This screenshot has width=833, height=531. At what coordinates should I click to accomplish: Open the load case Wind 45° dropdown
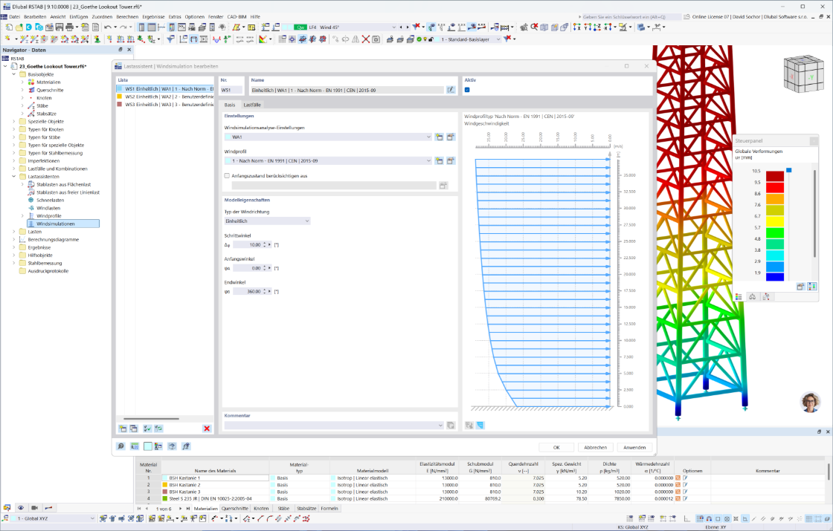(x=393, y=27)
